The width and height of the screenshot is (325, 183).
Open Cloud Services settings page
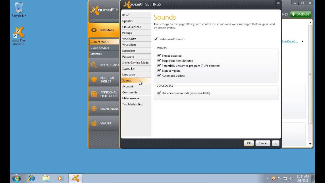click(136, 27)
